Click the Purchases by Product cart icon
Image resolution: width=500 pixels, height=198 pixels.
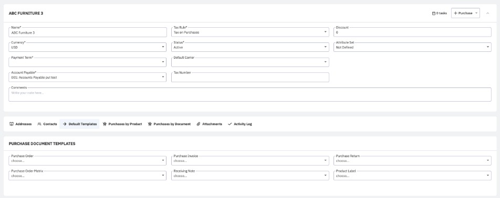105,124
